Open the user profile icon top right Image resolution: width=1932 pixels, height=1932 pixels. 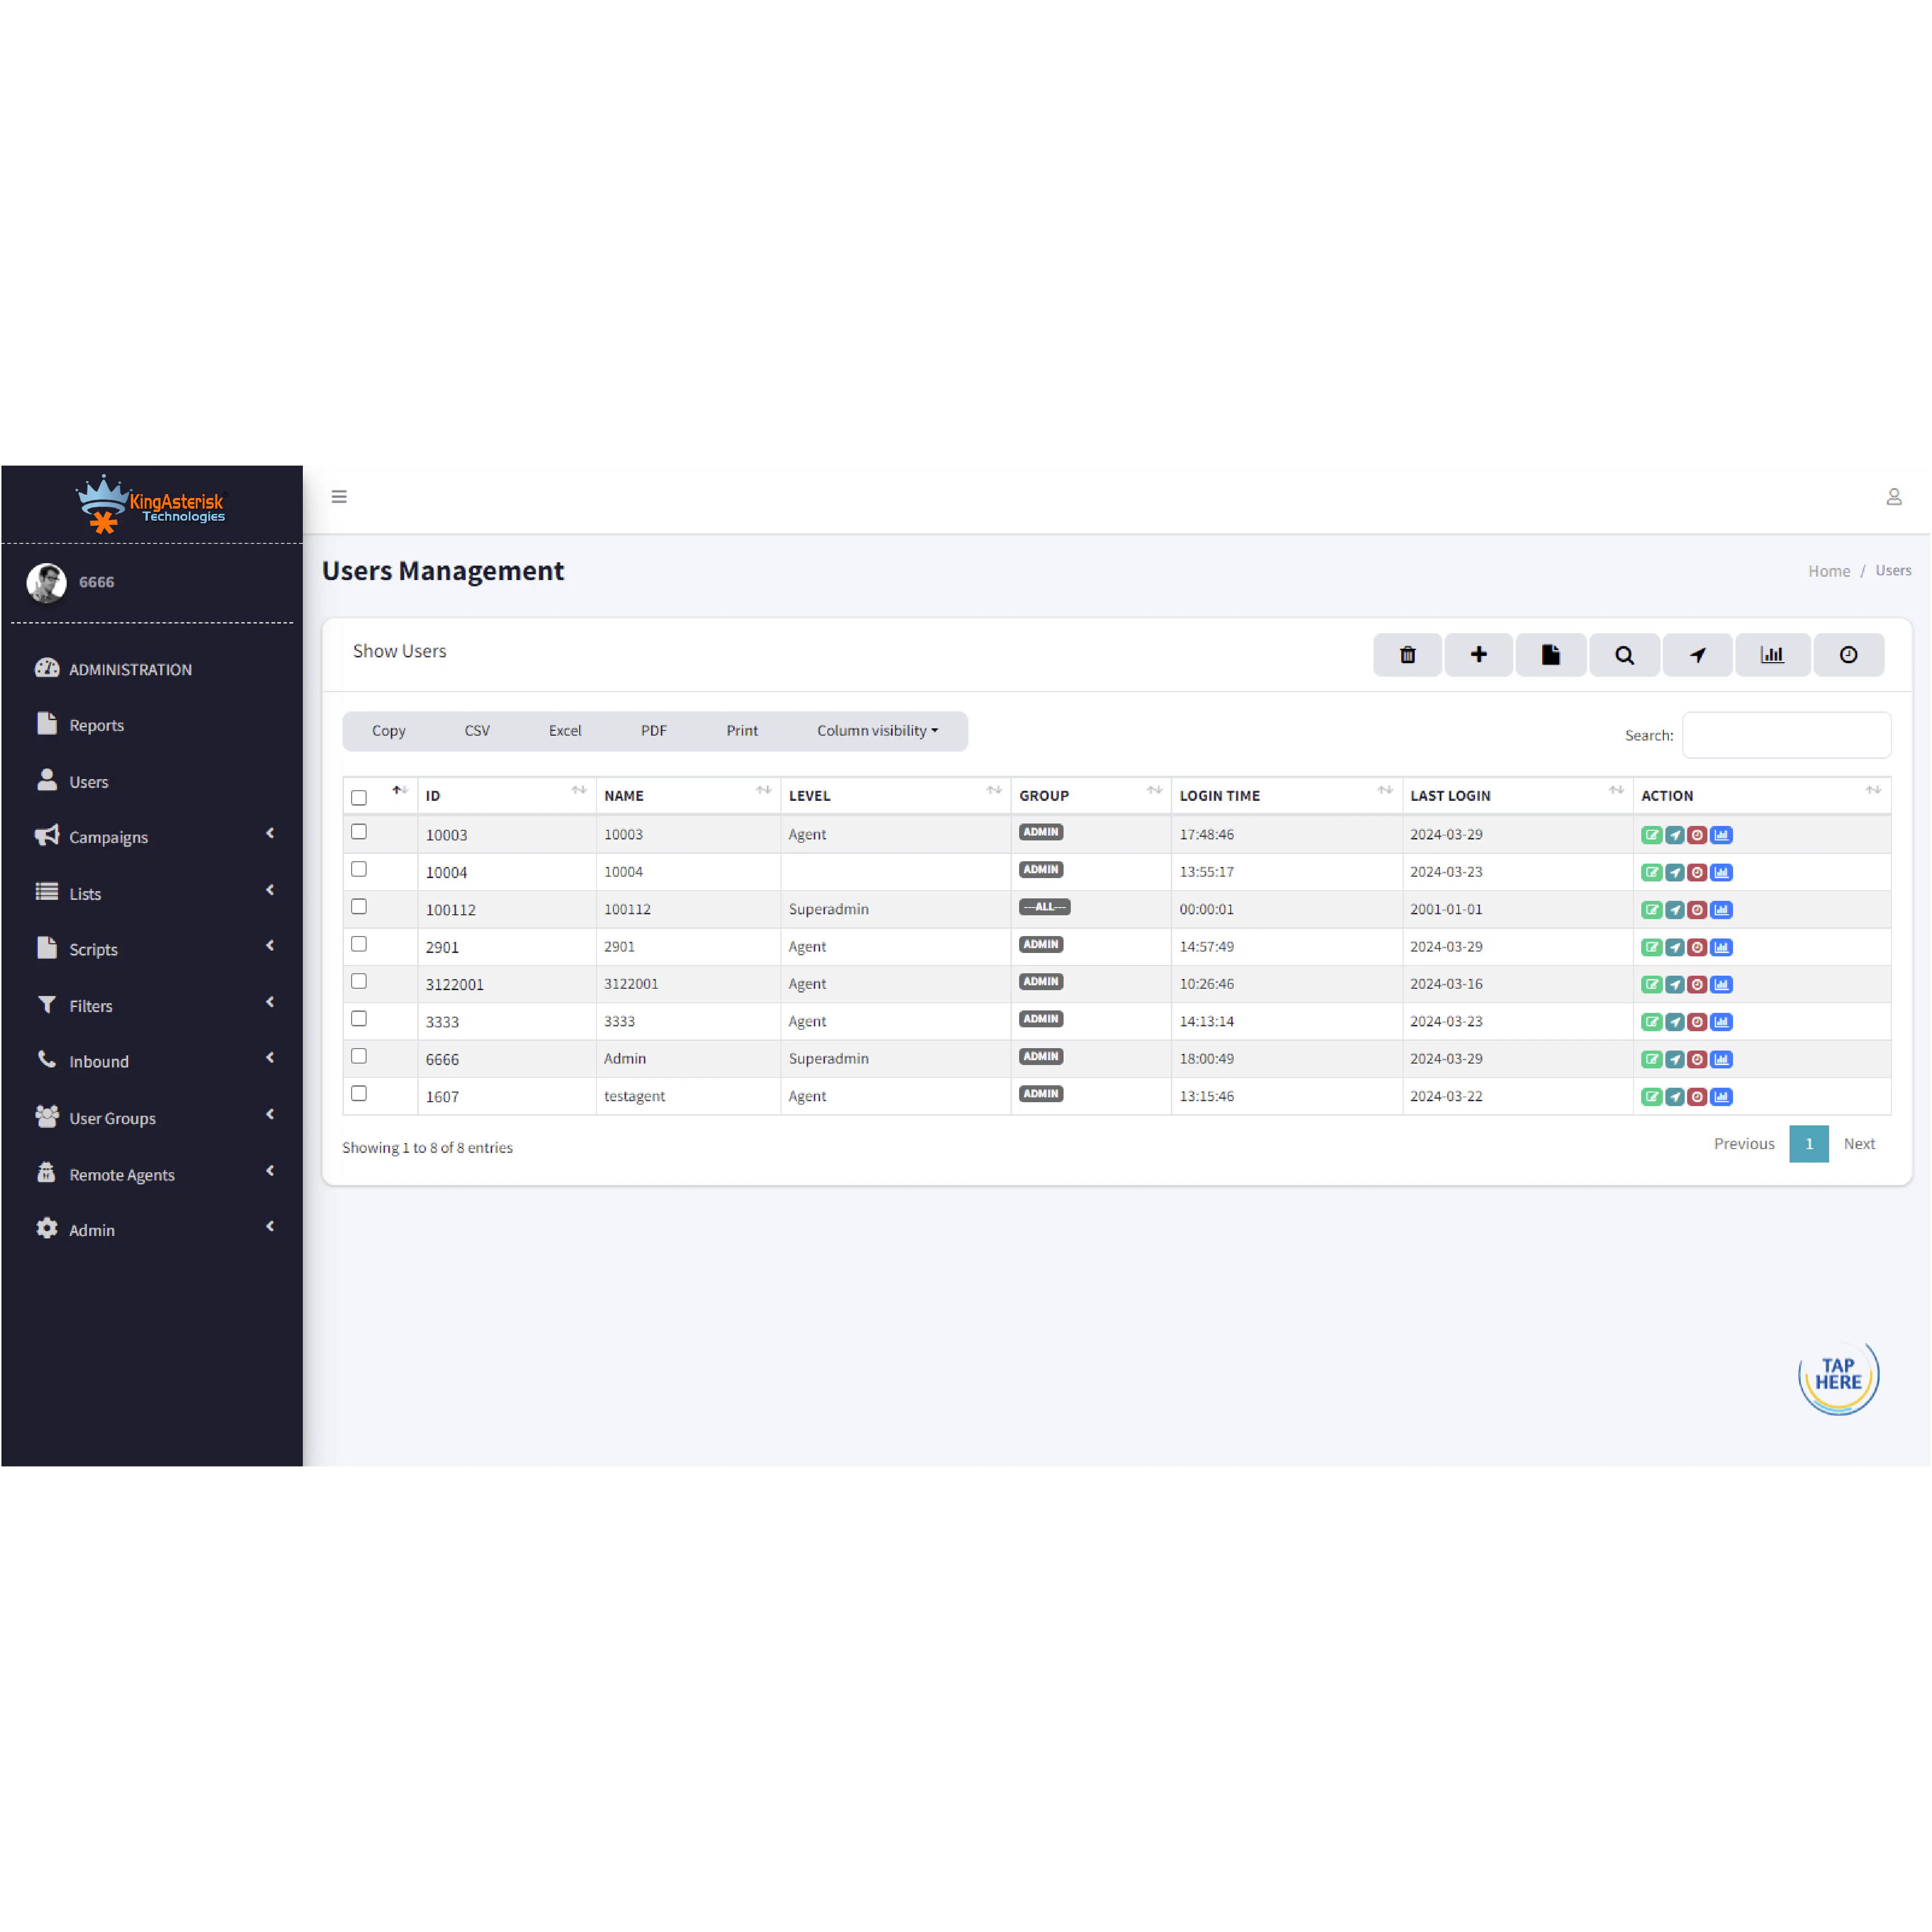click(1893, 496)
